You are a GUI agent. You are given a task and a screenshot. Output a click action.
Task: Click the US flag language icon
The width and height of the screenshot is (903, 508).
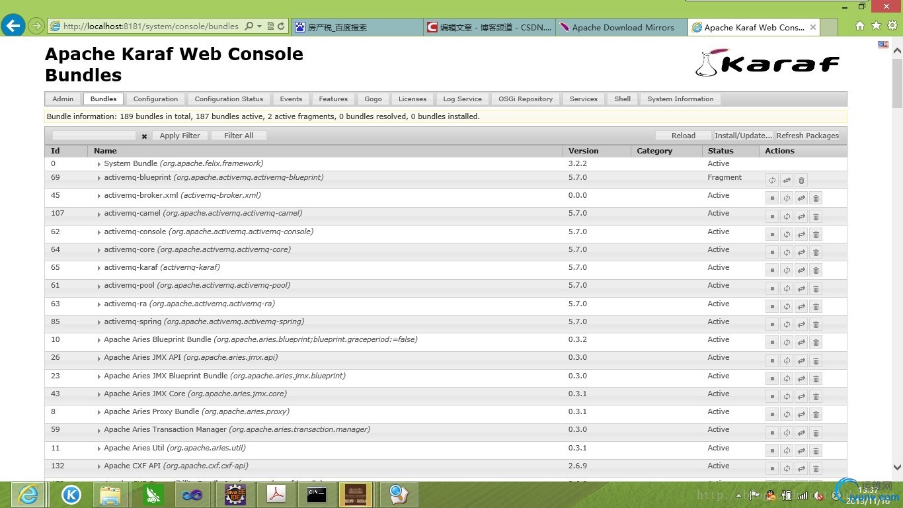pyautogui.click(x=883, y=44)
